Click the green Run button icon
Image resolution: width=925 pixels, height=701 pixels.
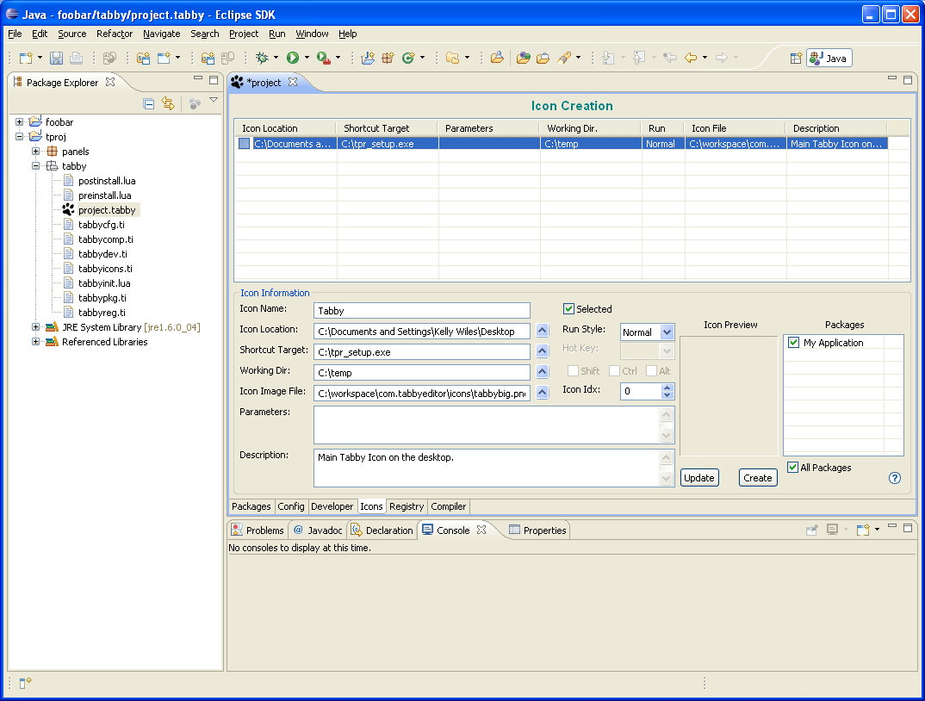click(293, 58)
